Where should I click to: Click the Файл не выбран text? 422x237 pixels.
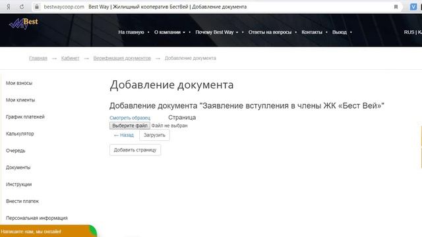(169, 126)
